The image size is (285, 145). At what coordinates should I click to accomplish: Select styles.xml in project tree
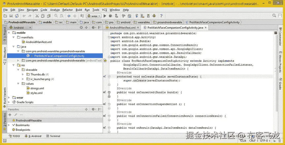(x=35, y=93)
